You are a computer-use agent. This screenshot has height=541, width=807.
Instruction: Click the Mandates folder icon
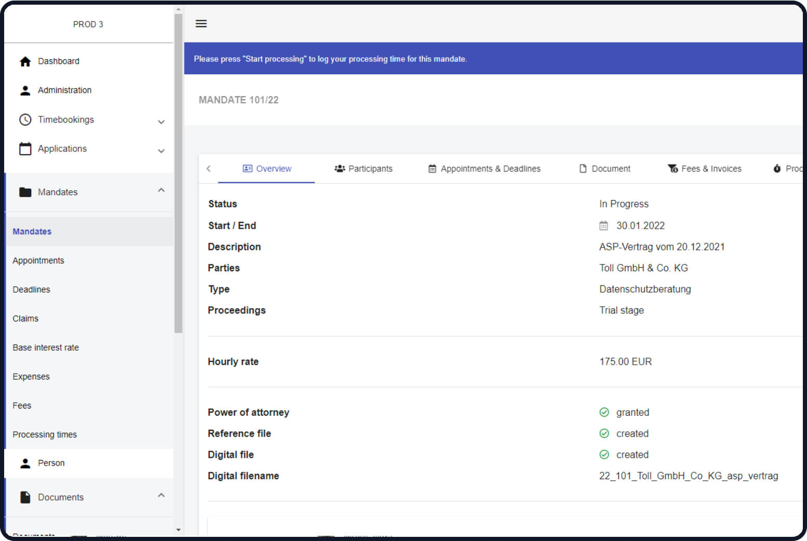point(25,192)
